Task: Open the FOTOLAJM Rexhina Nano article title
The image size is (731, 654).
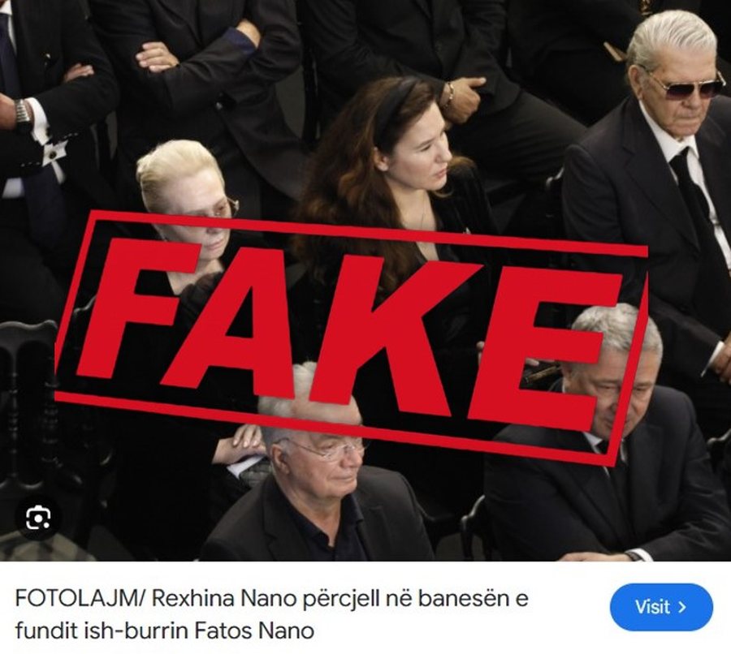Action: click(x=271, y=615)
